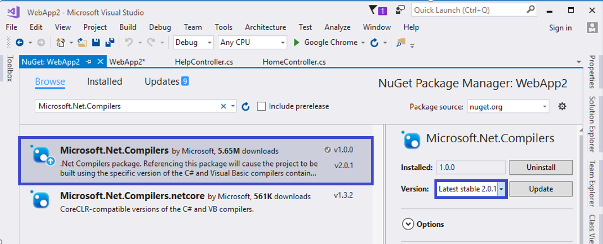Click the large package icon in detail pane
This screenshot has width=603, height=244.
coord(411,139)
